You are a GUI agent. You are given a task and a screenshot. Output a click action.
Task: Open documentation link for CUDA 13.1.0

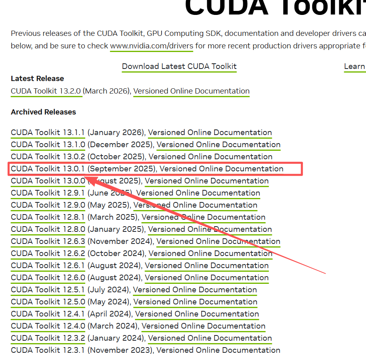pyautogui.click(x=219, y=145)
